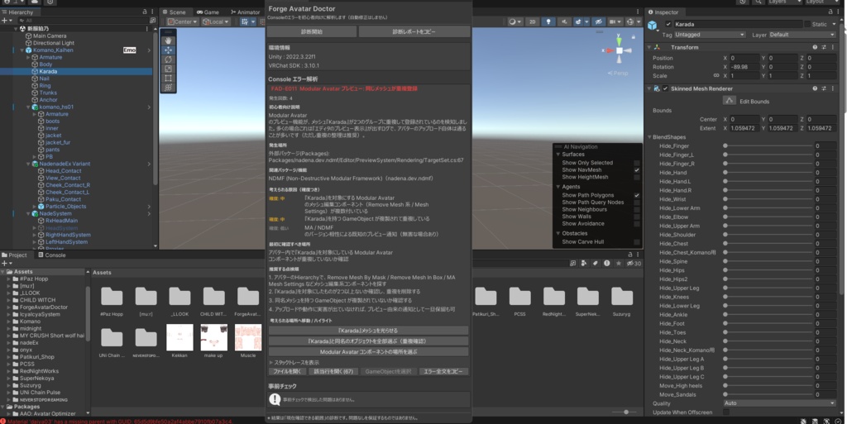The width and height of the screenshot is (847, 424).
Task: Uncheck the Karada object active checkbox
Action: pyautogui.click(x=668, y=24)
